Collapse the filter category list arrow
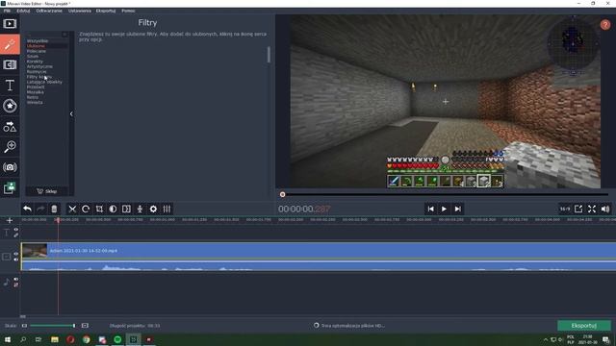This screenshot has width=616, height=346. point(71,114)
